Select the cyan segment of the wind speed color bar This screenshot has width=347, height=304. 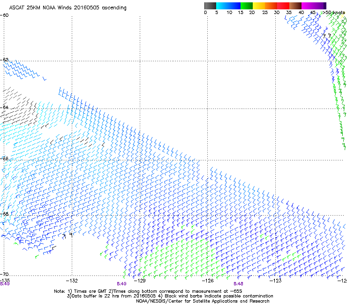coord(222,6)
